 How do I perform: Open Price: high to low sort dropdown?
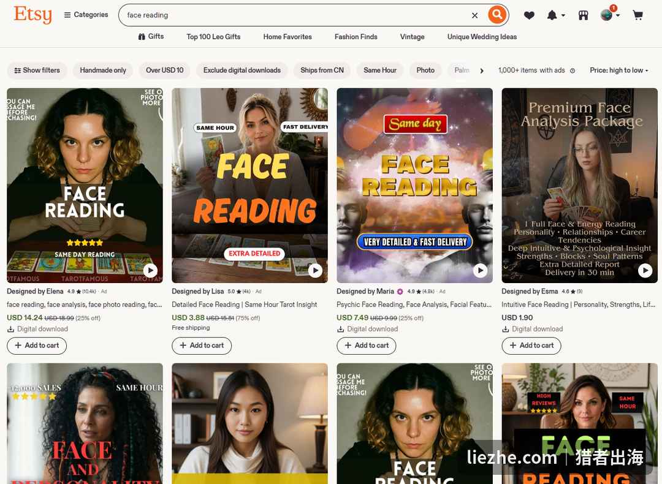pyautogui.click(x=619, y=70)
